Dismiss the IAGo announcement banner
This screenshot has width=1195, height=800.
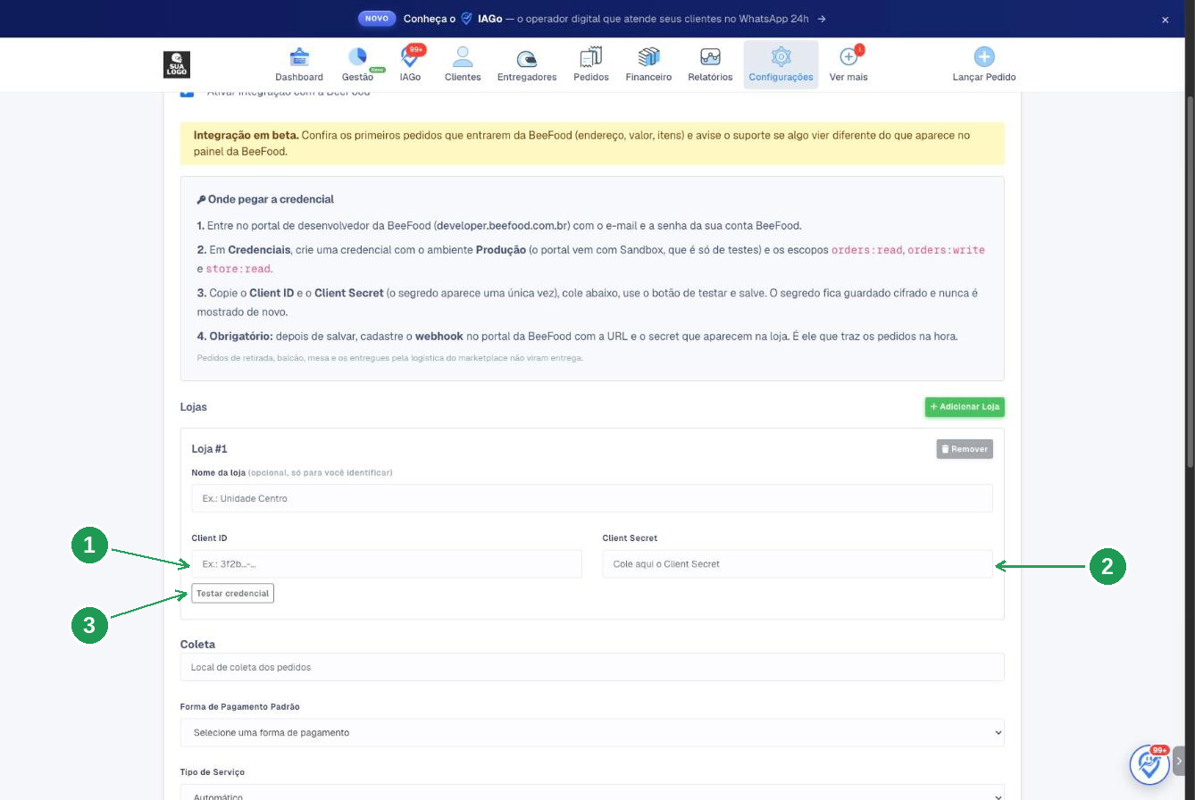pyautogui.click(x=1165, y=19)
